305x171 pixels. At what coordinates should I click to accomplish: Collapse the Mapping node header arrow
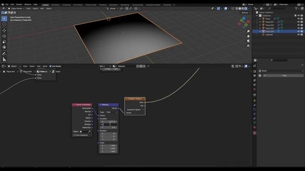[x=100, y=104]
